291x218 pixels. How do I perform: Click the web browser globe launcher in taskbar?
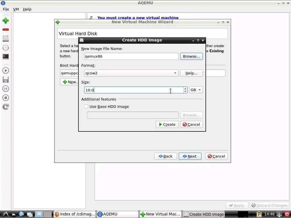click(21, 214)
